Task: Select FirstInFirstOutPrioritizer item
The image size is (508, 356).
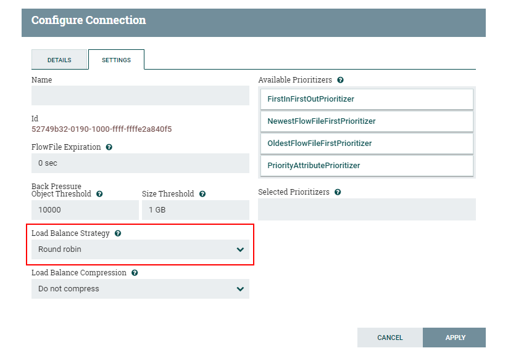Action: (367, 99)
